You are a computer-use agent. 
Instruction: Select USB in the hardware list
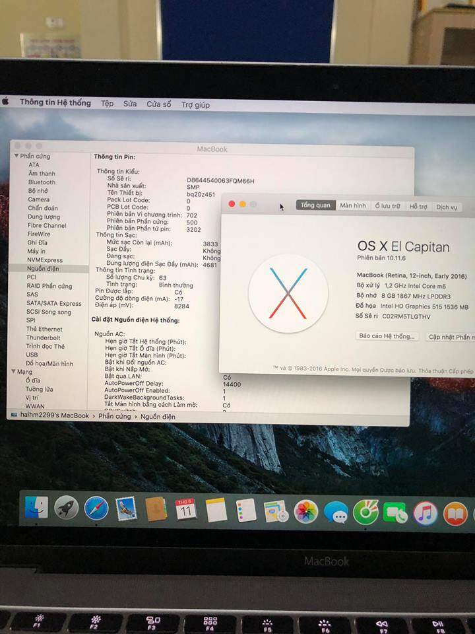(x=32, y=355)
